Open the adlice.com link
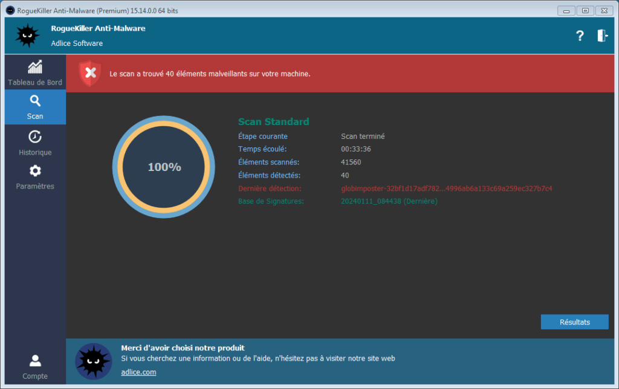Screen dimensions: 619x389 138,372
